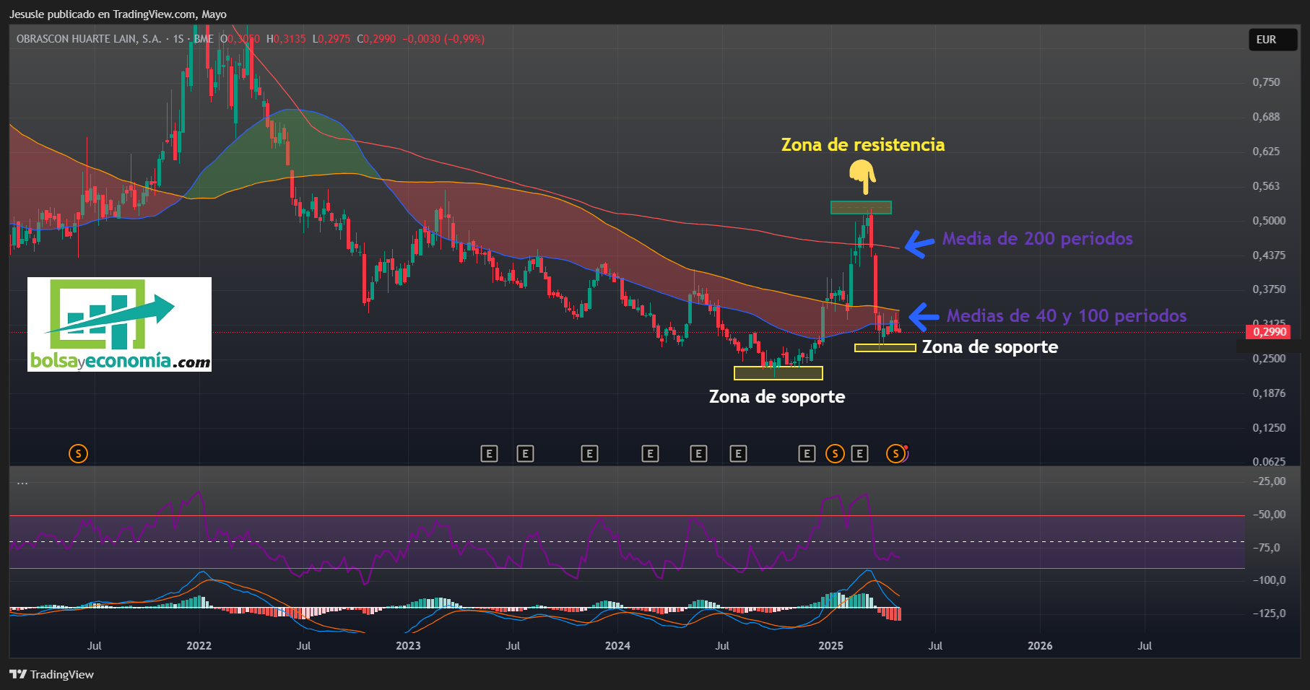1310x690 pixels.
Task: Open the TradingView logo link
Action: tap(51, 674)
